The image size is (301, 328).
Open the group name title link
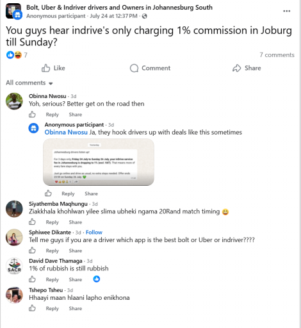pos(119,8)
